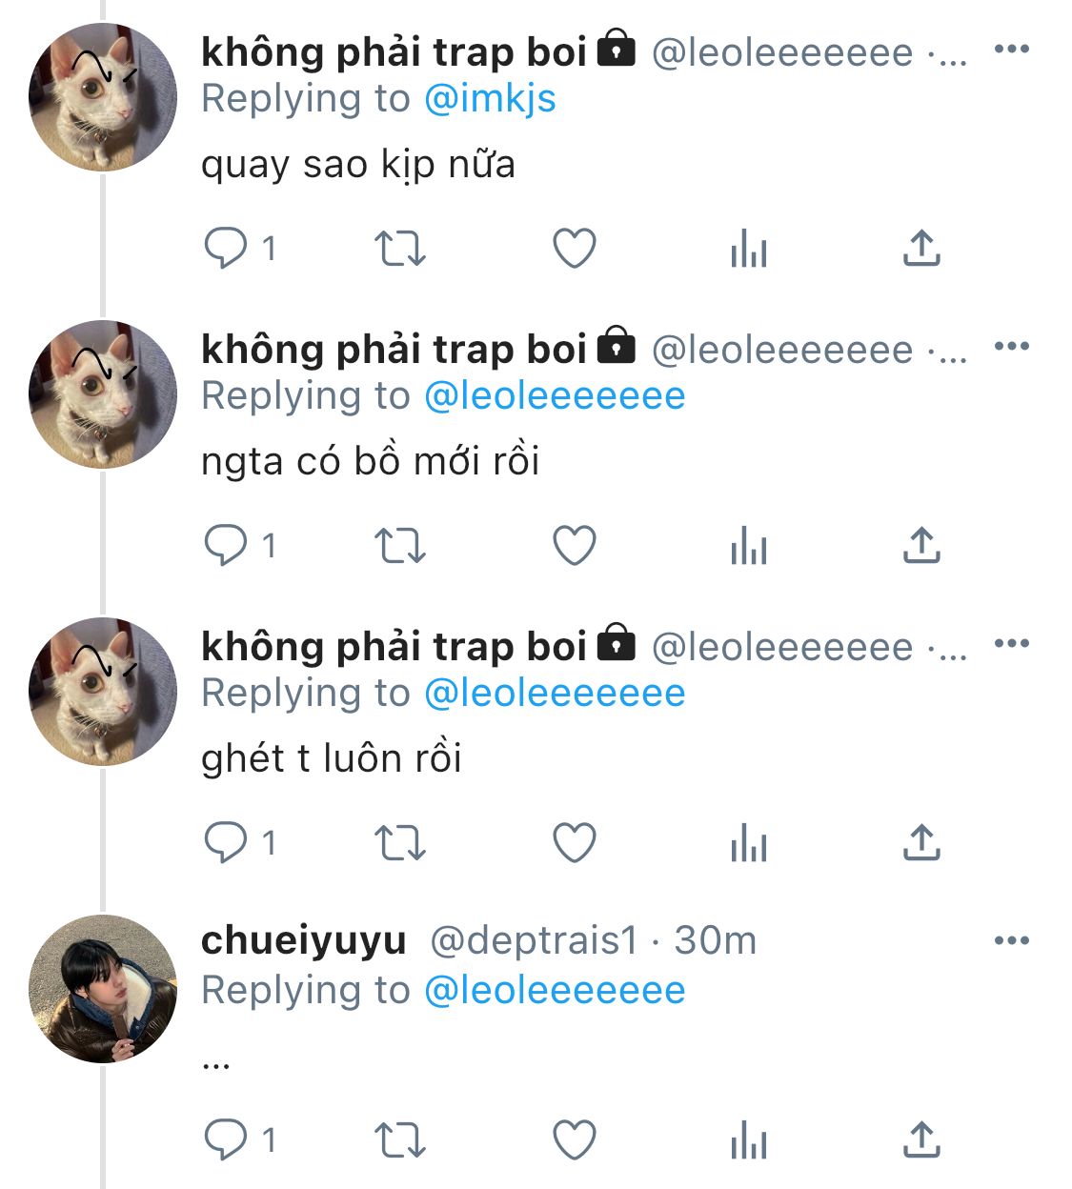The image size is (1072, 1189).
Task: Open cat avatar on 'quay sao kịp nữa' tweet
Action: (103, 97)
